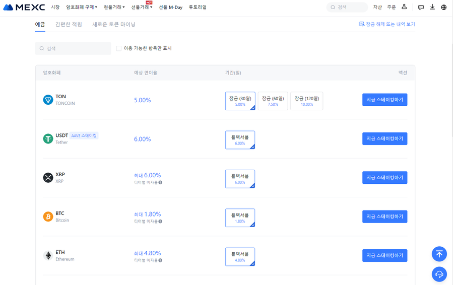Switch to the 예금 tab
The image size is (453, 285).
tap(40, 24)
